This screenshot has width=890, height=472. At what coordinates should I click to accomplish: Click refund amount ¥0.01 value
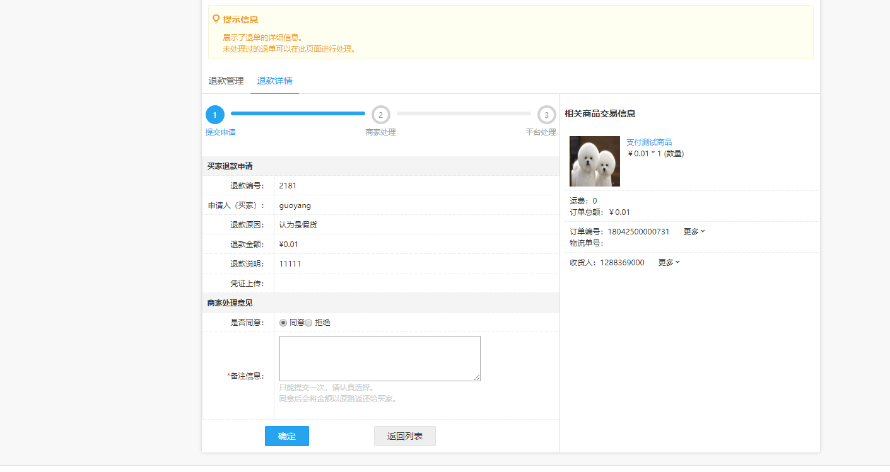click(x=289, y=245)
